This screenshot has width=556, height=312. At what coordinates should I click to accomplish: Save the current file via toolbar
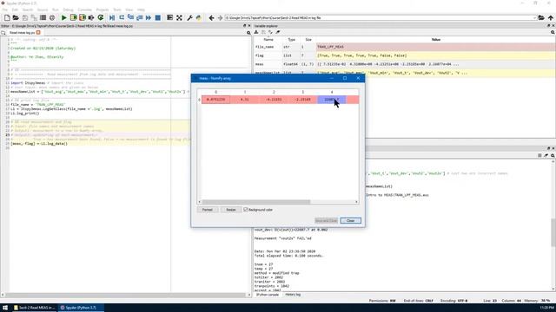25,17
